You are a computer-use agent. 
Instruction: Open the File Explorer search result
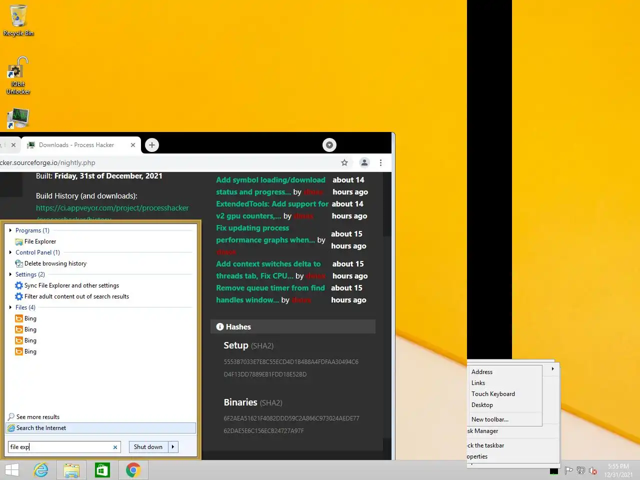click(40, 241)
